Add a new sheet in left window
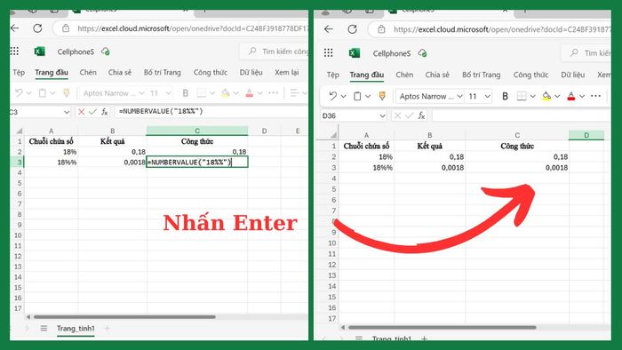 [x=107, y=328]
